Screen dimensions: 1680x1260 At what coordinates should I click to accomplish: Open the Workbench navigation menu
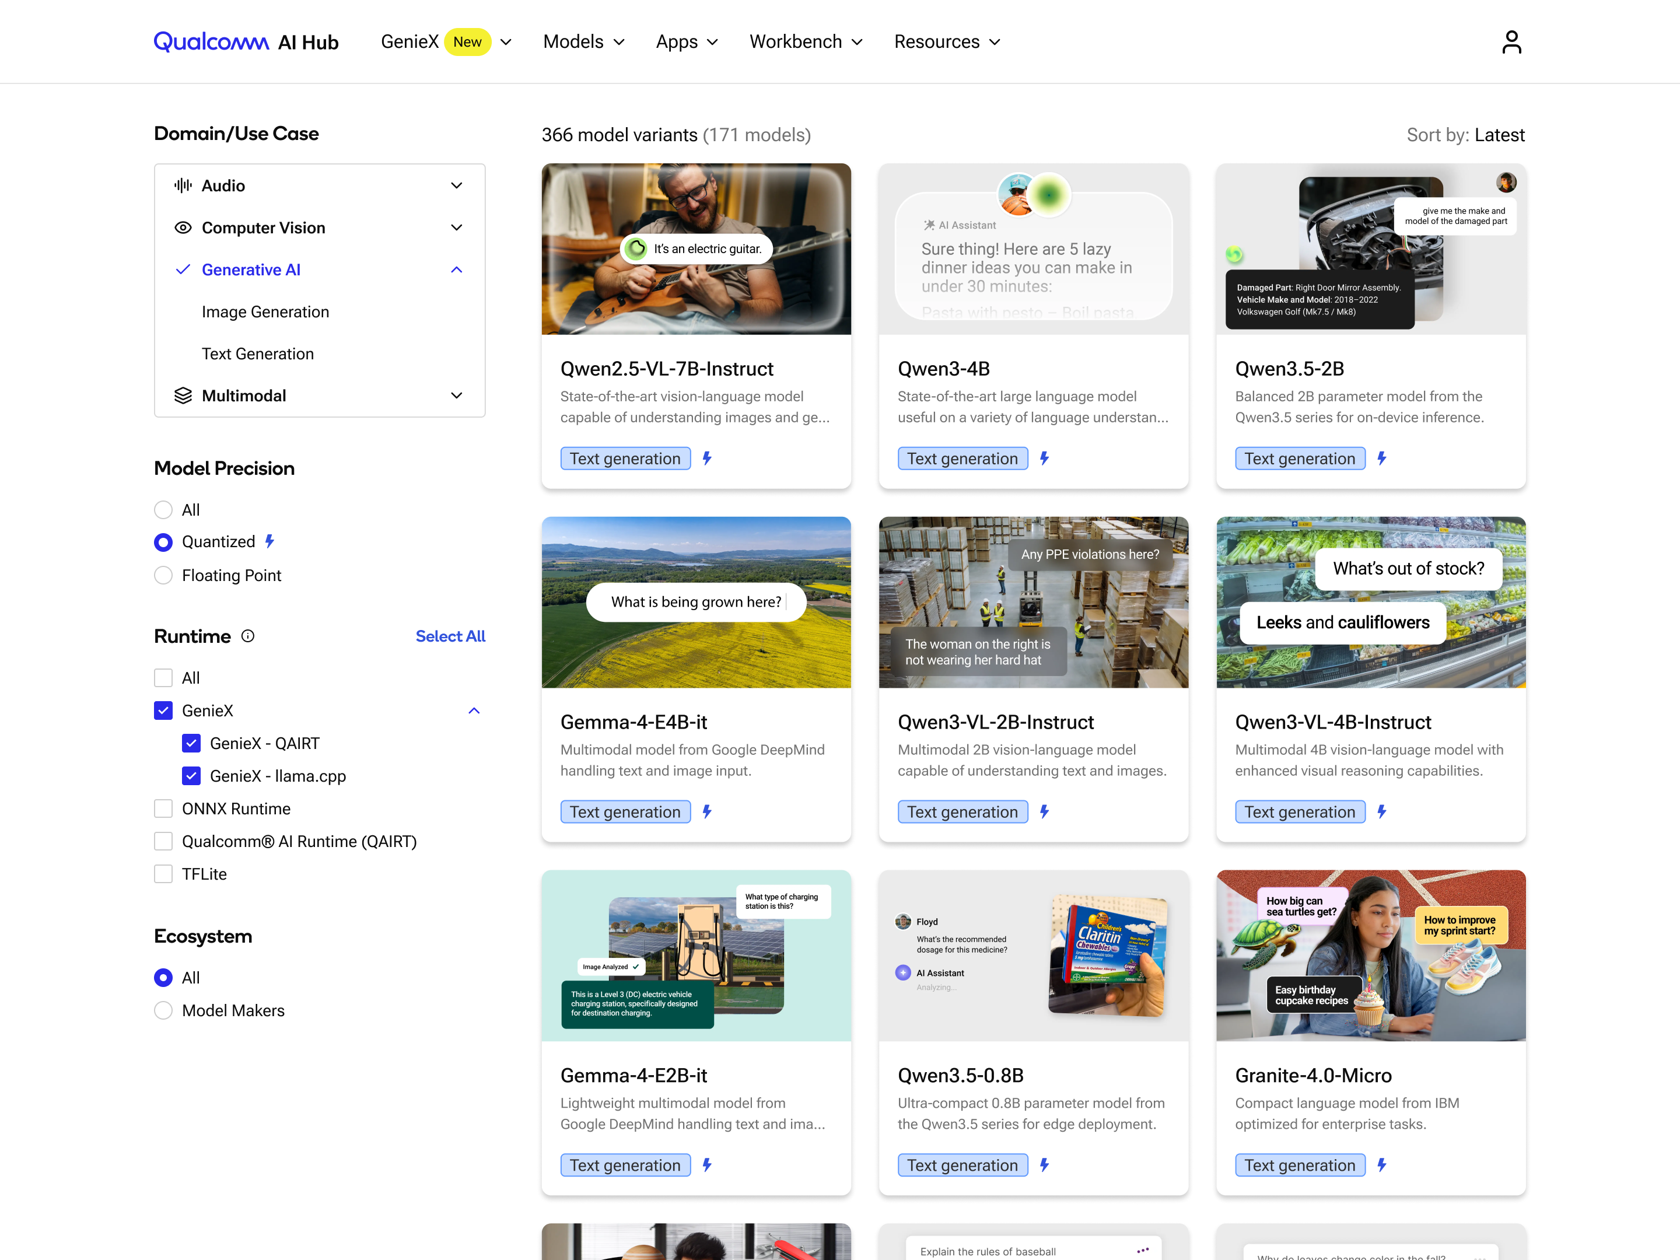pyautogui.click(x=806, y=42)
